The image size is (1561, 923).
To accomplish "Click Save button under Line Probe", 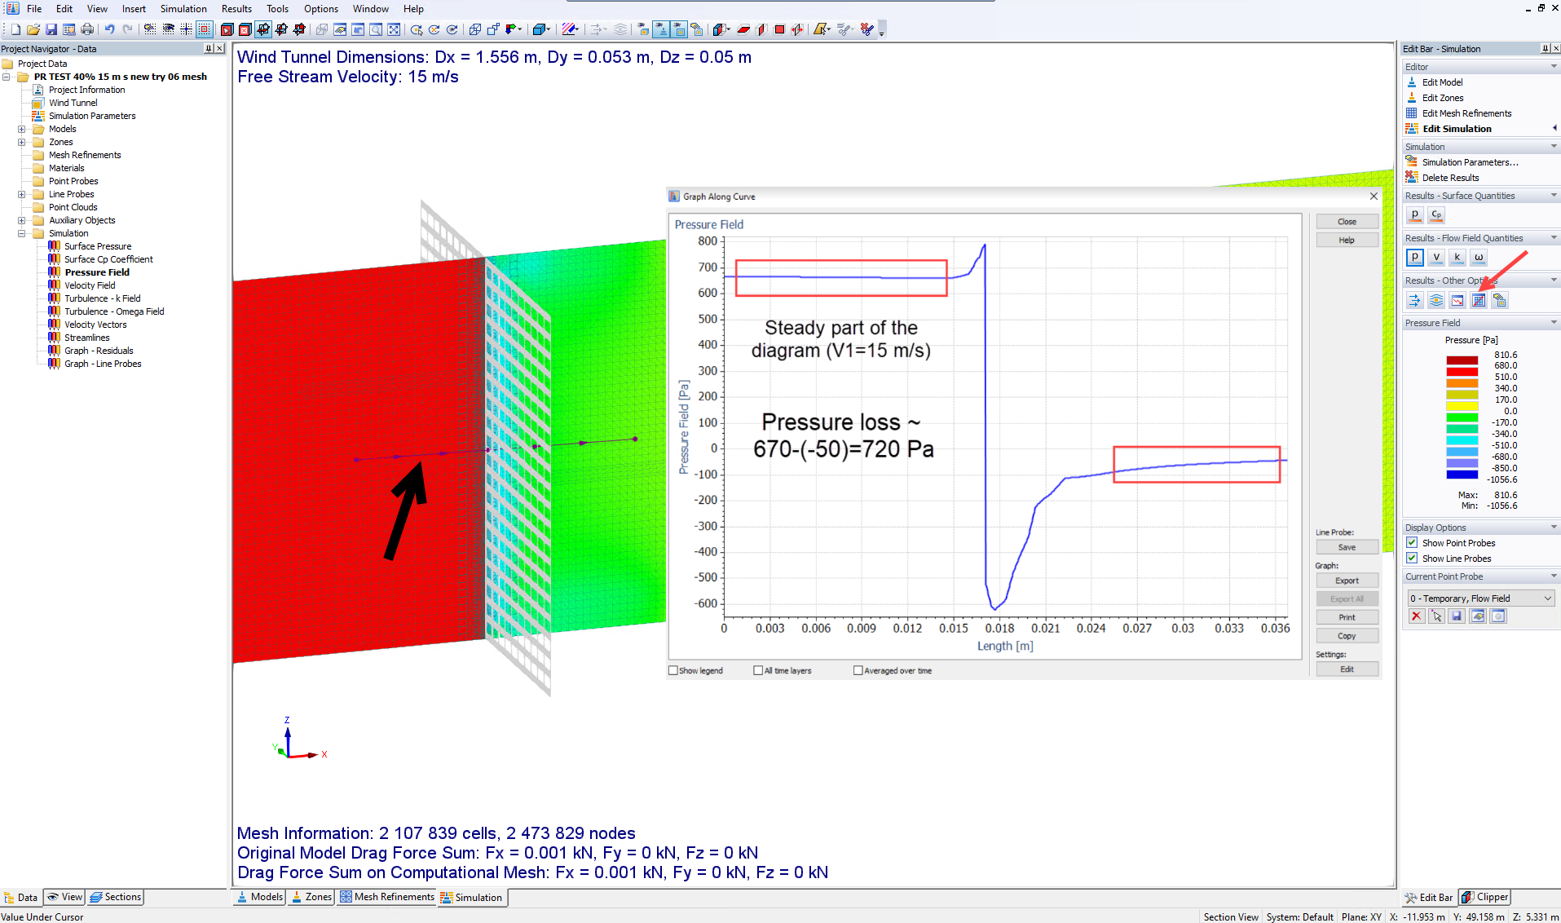I will [1347, 547].
